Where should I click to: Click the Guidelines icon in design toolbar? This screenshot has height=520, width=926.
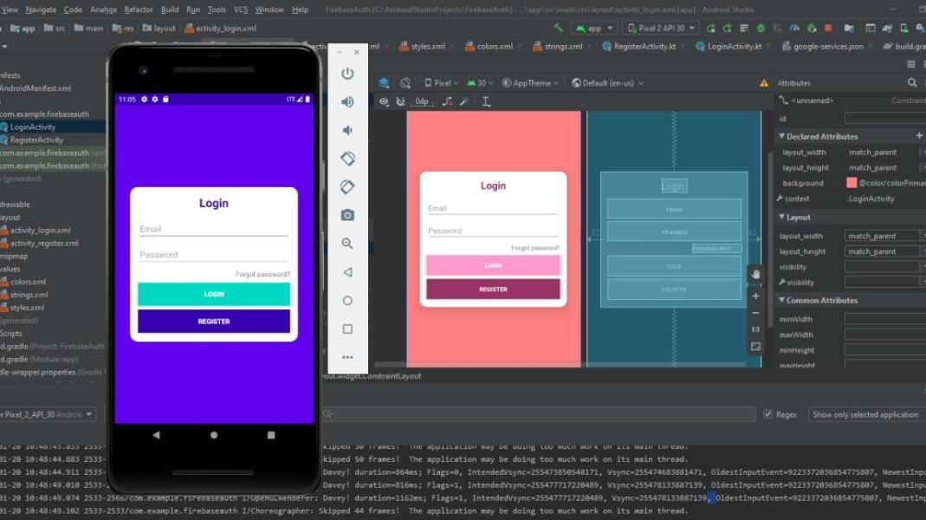[x=486, y=101]
